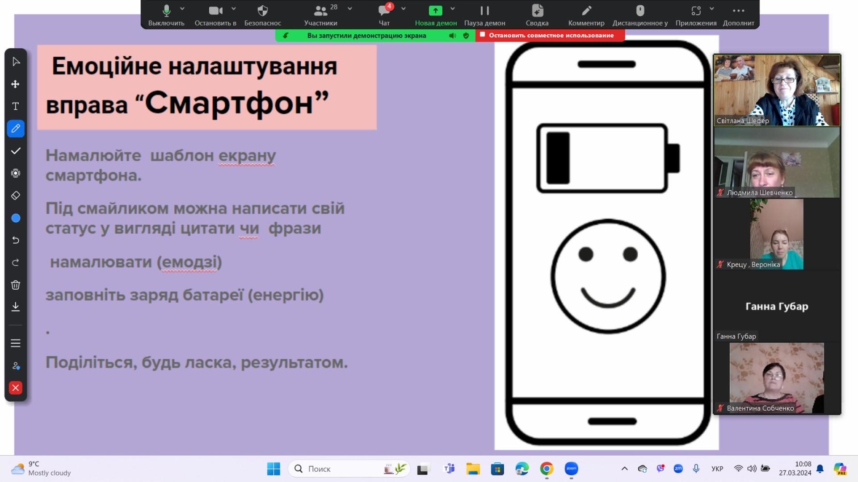Expand the microphone options arrow
858x482 pixels.
pyautogui.click(x=182, y=8)
